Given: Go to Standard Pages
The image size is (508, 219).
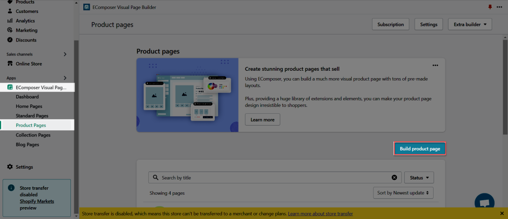Looking at the screenshot, I should (x=32, y=116).
